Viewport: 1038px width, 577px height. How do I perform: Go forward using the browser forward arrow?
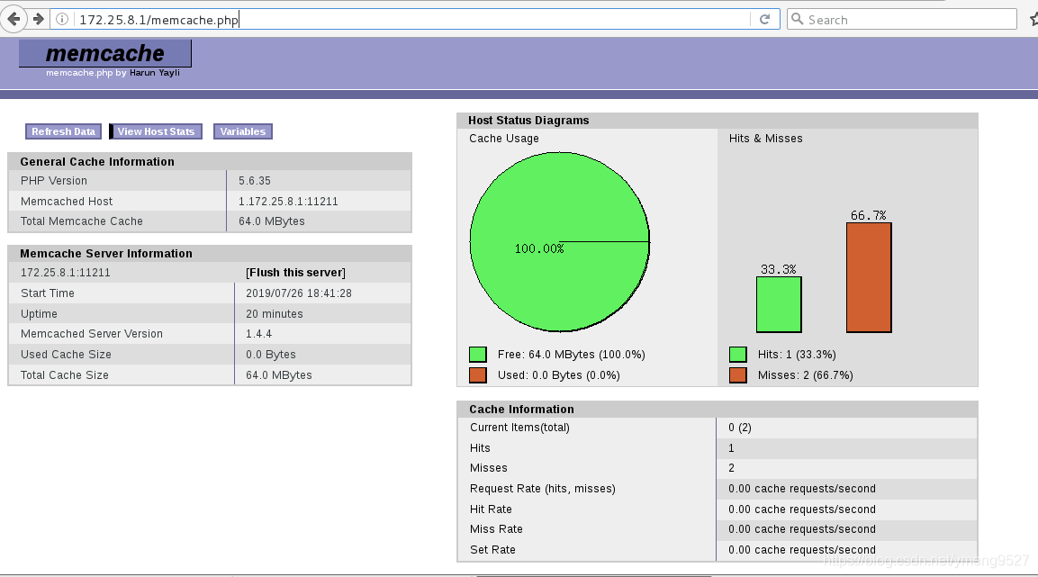(x=39, y=19)
